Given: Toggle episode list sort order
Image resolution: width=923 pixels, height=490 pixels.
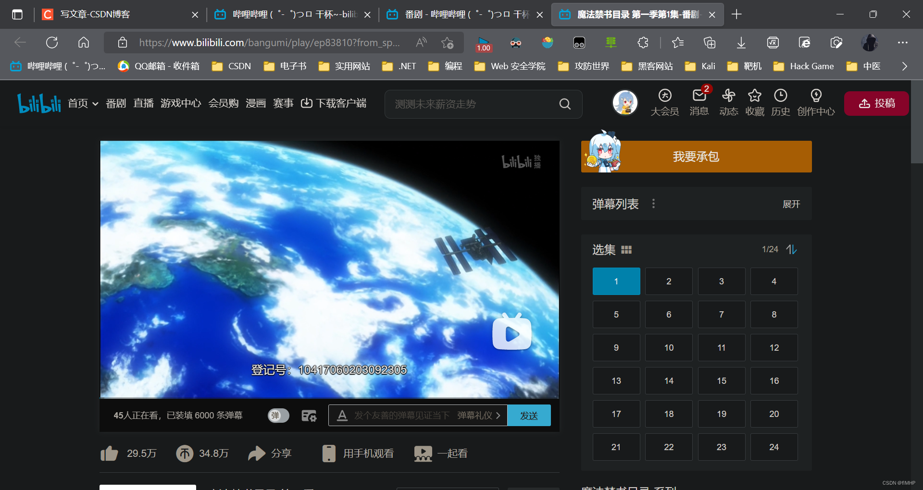Looking at the screenshot, I should [791, 249].
